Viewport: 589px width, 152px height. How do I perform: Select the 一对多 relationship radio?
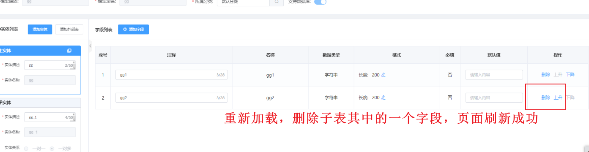(x=52, y=149)
